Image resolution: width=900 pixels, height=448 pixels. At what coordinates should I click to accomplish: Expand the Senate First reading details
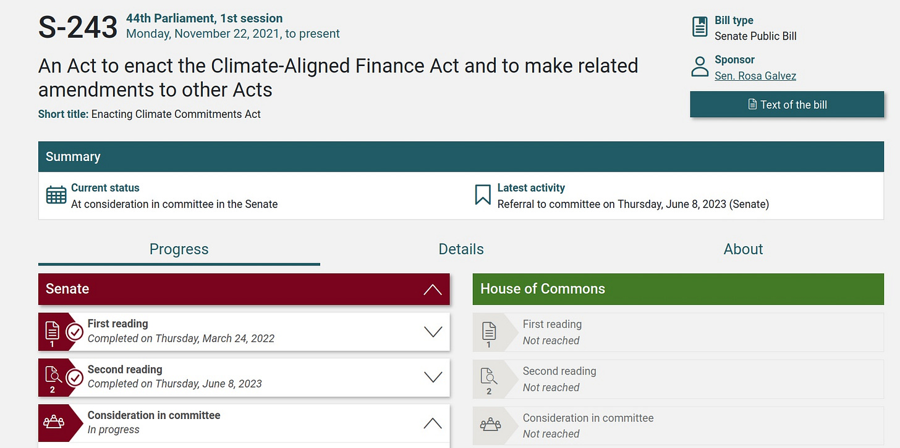coord(433,331)
